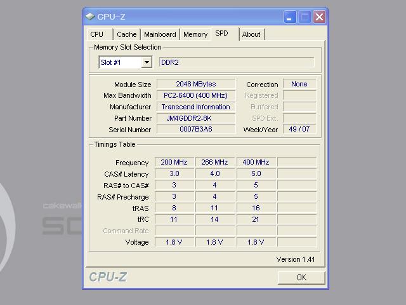Click the Transcend Information manufacturer field
This screenshot has width=406, height=305.
196,107
